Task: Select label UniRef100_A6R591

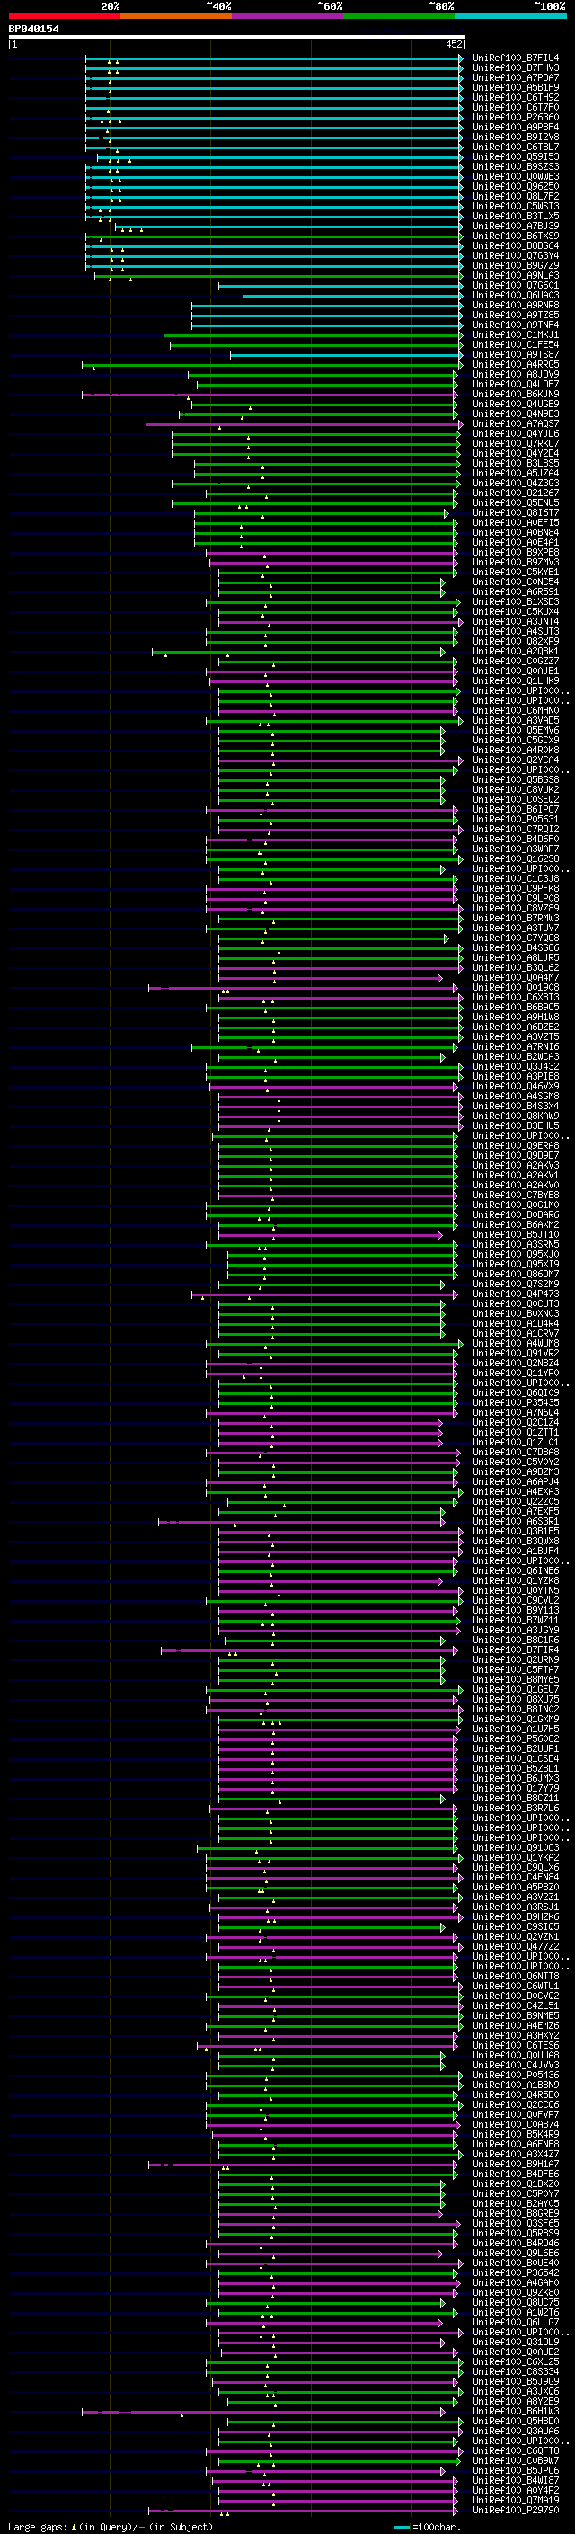Action: tap(515, 591)
